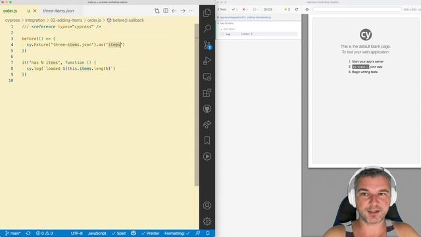
Task: Click the 00:03 test duration in Cypress
Action: (x=268, y=9)
